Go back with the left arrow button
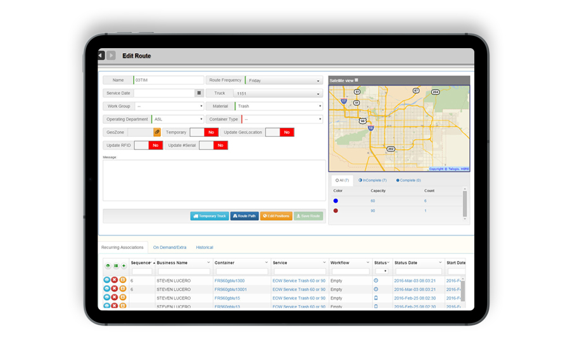This screenshot has height=361, width=570. [101, 55]
